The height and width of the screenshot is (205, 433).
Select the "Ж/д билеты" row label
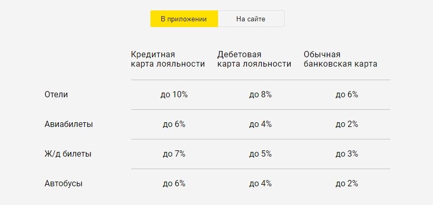click(68, 153)
